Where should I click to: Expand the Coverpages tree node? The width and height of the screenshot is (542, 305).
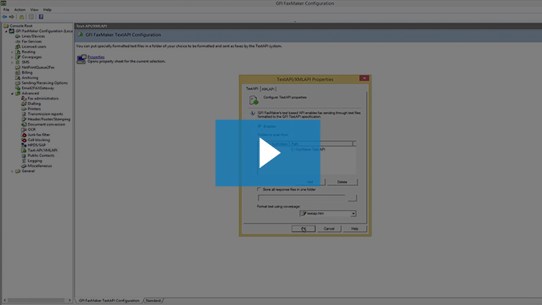12,57
